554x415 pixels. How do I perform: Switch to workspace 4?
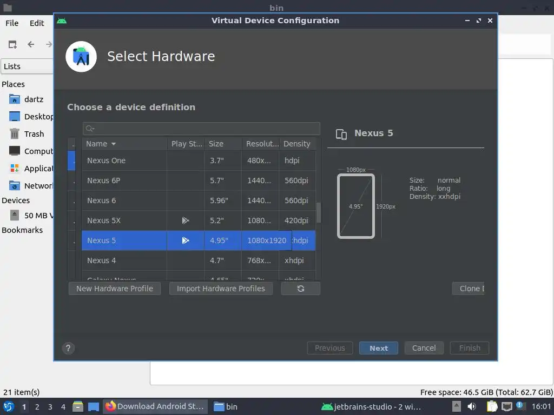[63, 407]
